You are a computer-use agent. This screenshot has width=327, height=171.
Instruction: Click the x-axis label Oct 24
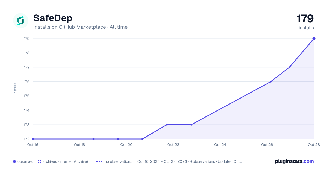pos(220,145)
